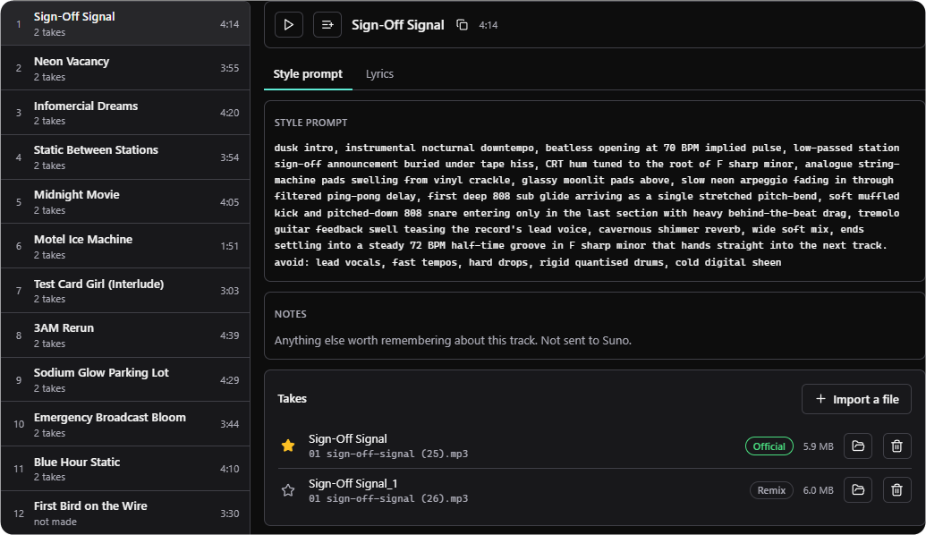Click the Import a file button
This screenshot has width=926, height=535.
856,399
